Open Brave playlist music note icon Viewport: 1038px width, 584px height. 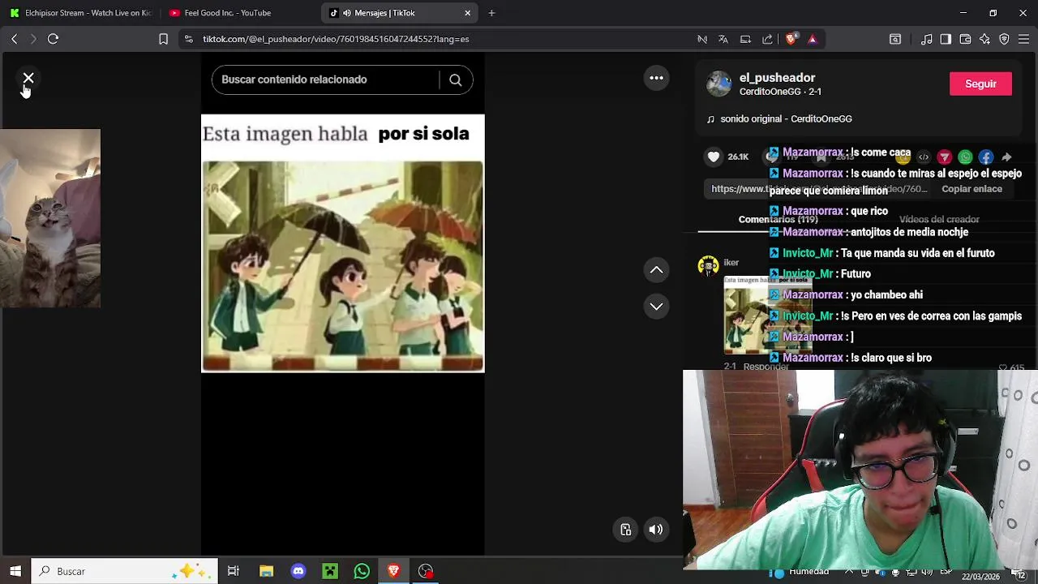click(x=927, y=39)
